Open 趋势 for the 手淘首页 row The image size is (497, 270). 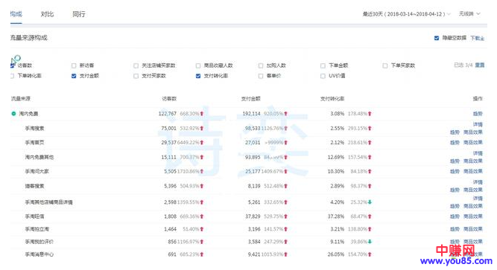point(455,143)
